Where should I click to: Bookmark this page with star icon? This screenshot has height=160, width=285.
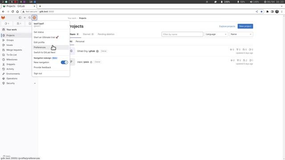click(261, 12)
